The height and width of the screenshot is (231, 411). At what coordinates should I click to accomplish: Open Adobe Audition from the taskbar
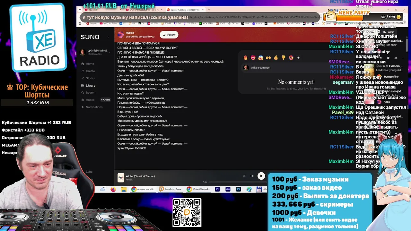click(228, 189)
